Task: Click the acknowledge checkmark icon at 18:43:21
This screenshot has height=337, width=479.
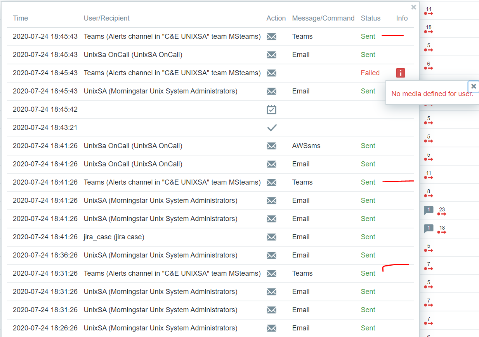Action: click(272, 128)
